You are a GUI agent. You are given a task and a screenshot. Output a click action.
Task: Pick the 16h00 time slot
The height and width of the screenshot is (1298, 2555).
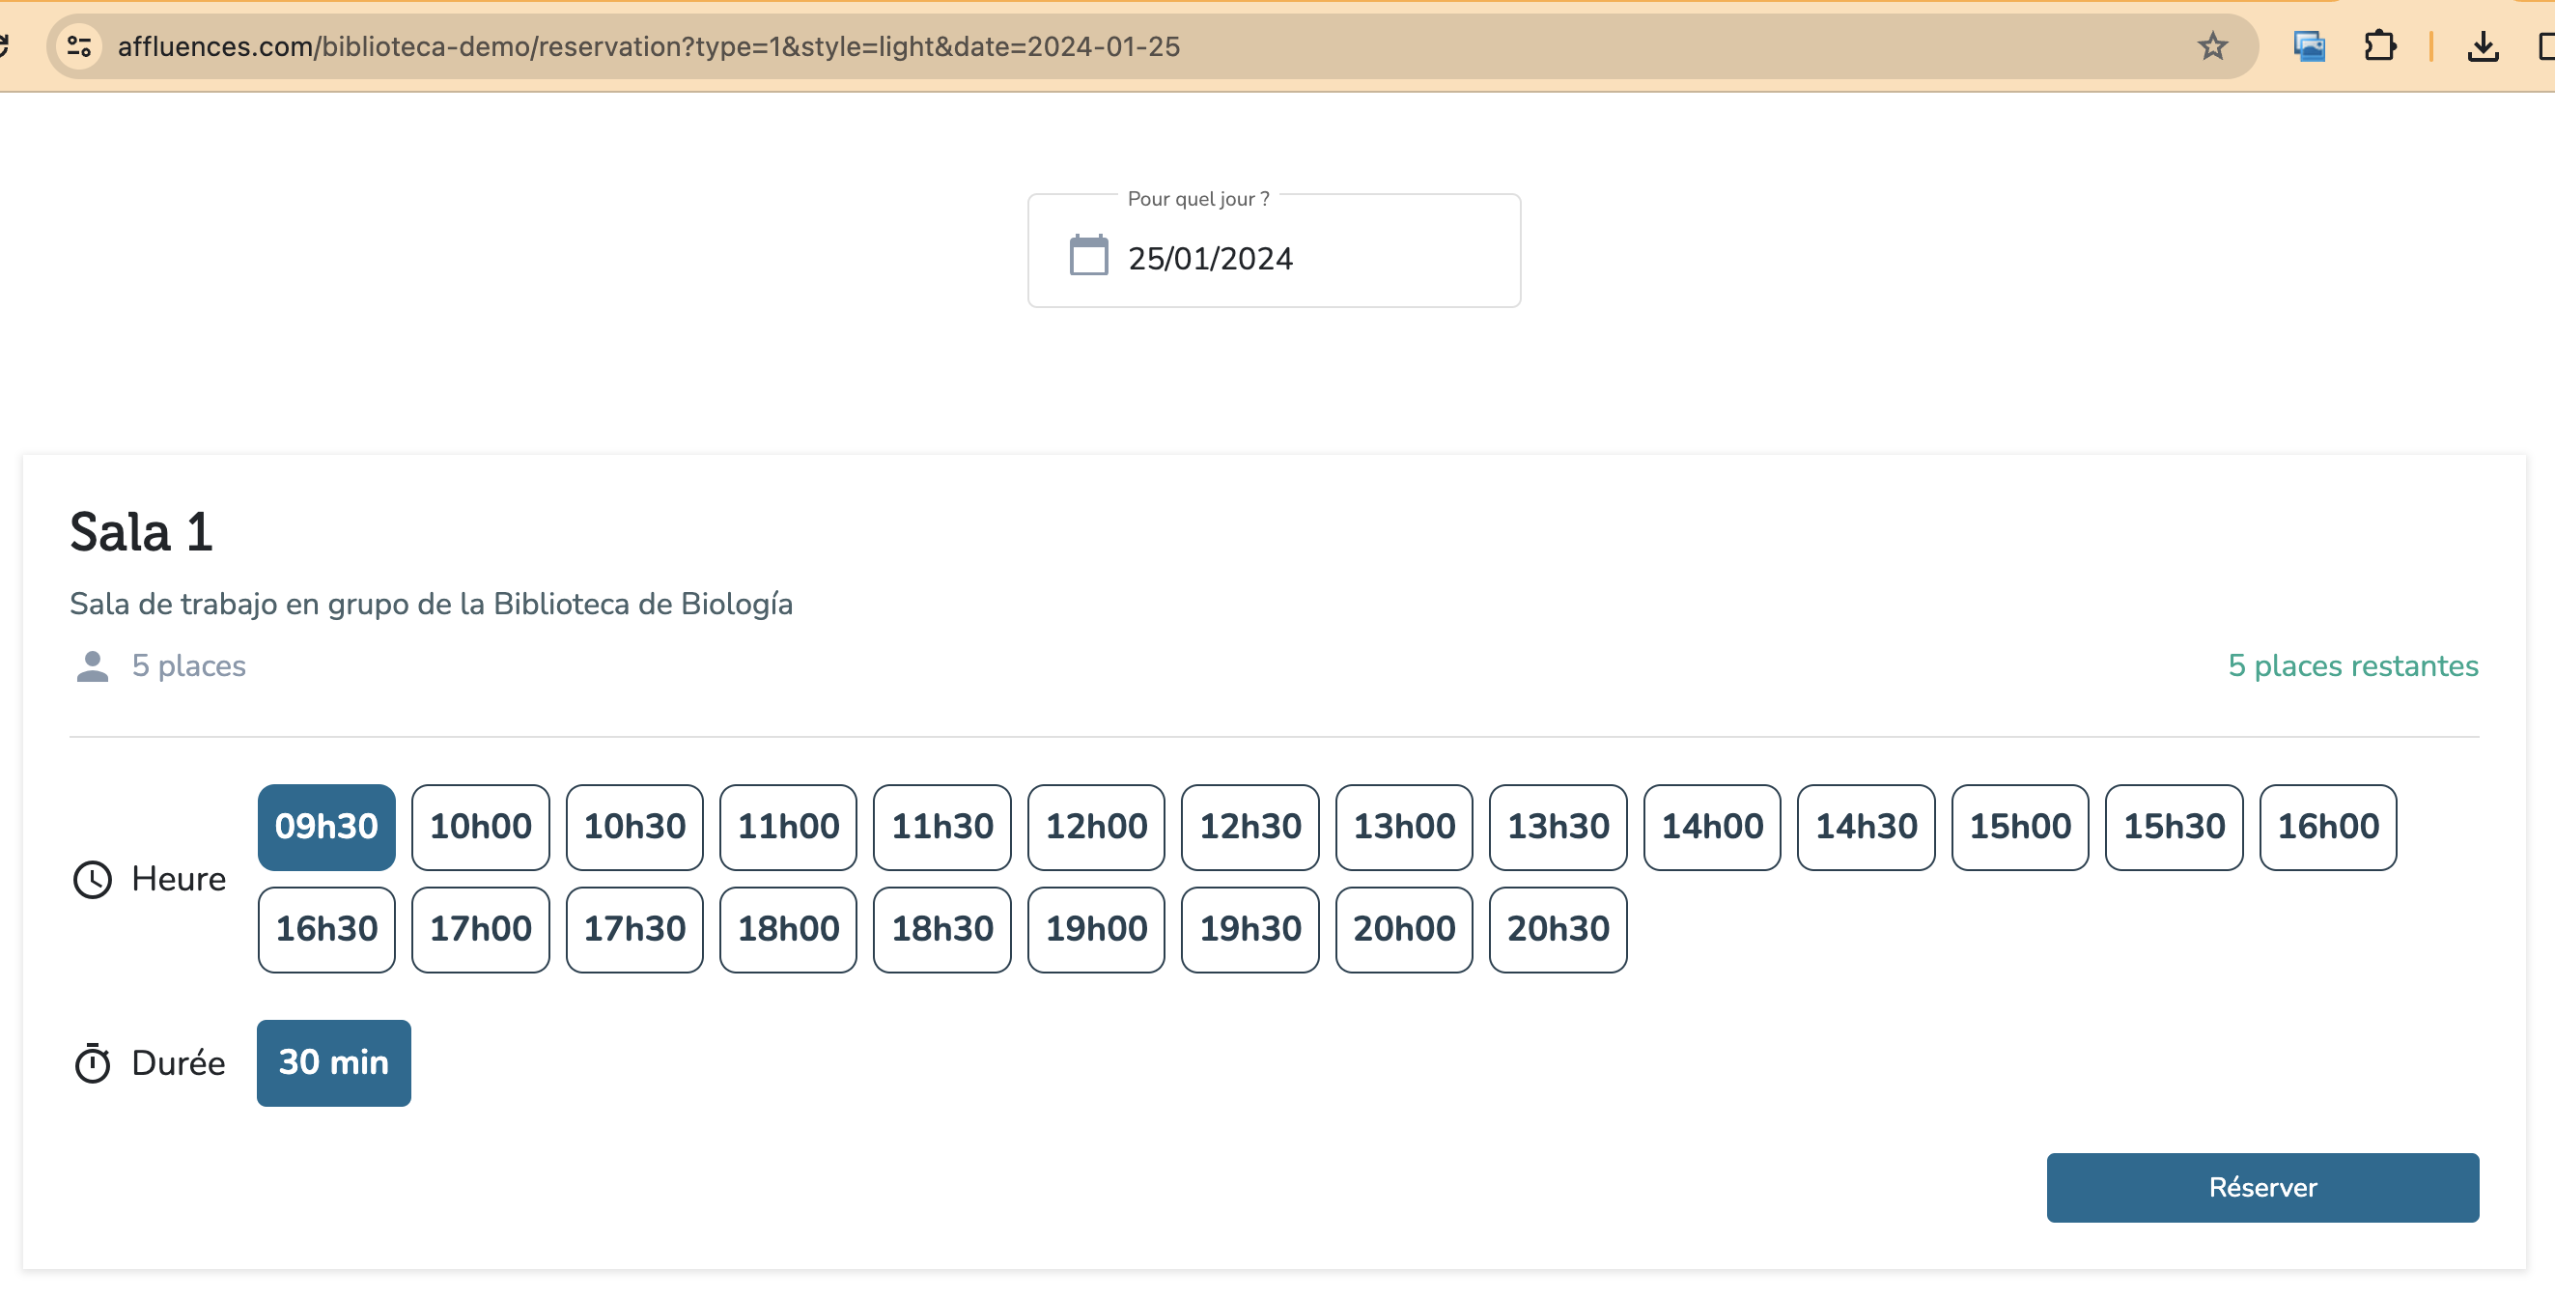pyautogui.click(x=2328, y=828)
